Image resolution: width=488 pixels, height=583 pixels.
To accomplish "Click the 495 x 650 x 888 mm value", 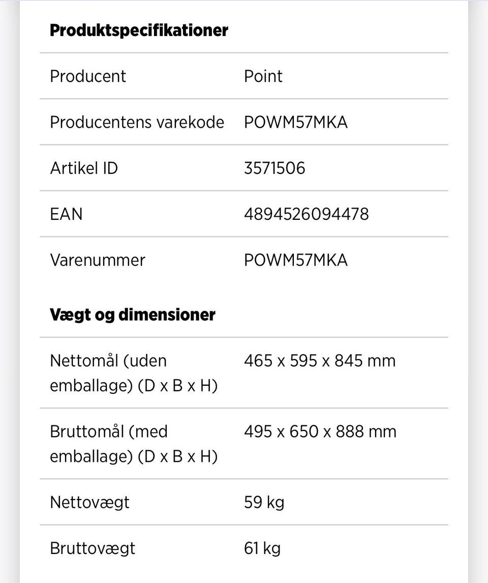I will pos(320,431).
